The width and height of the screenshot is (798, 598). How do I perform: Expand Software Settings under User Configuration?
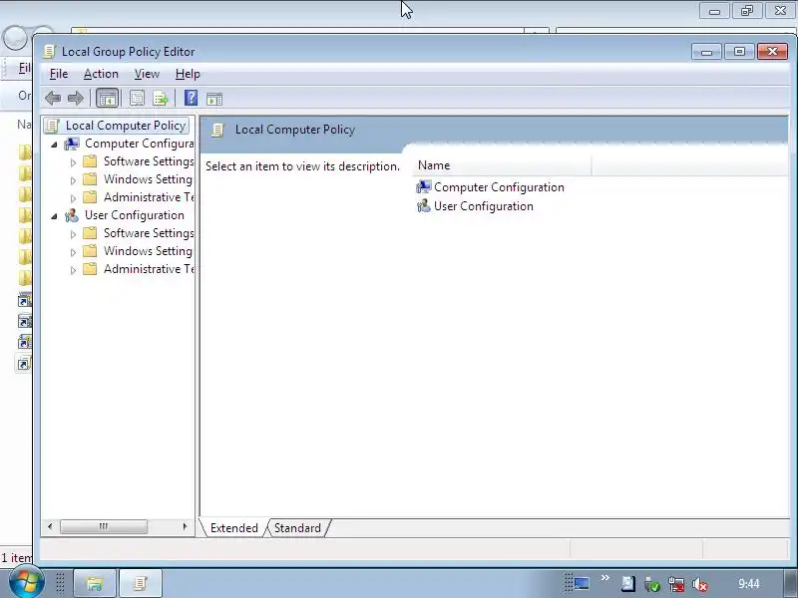pos(73,234)
